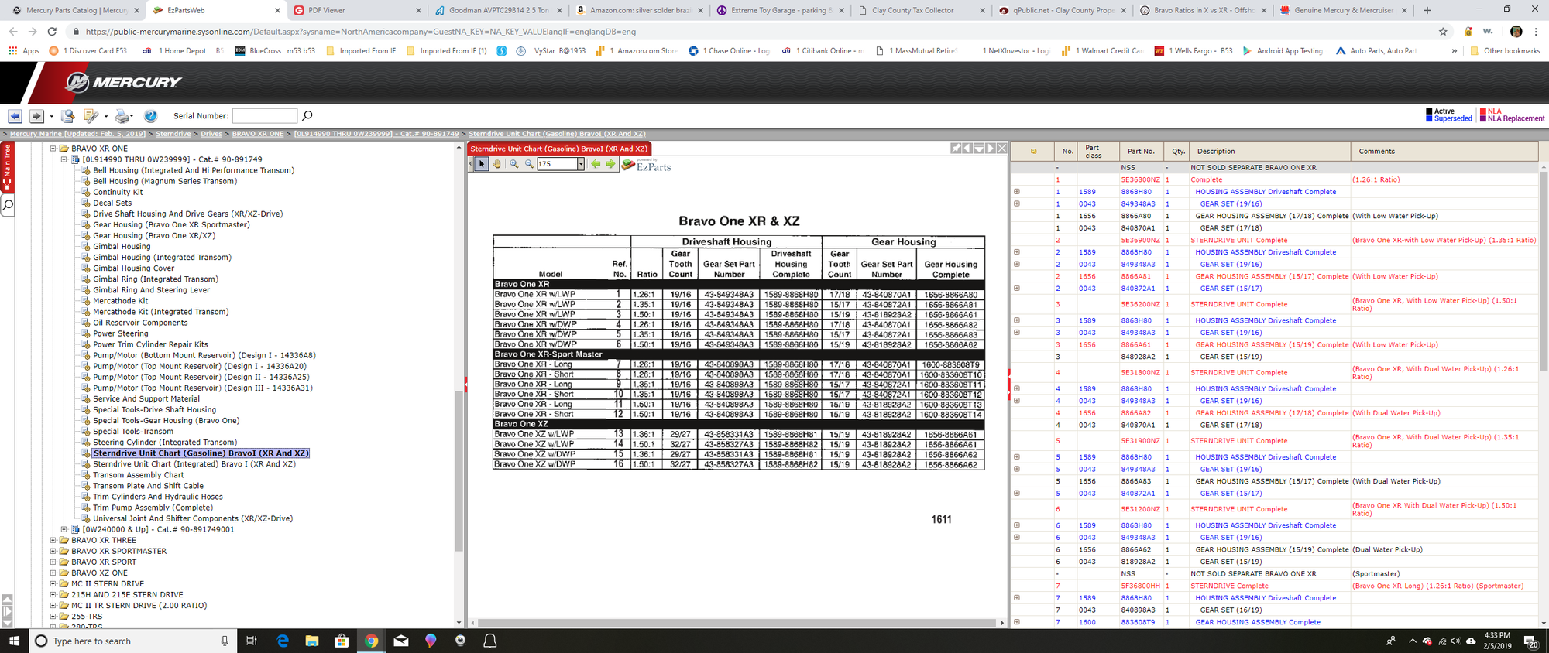Pin the diagram panel with pin icon

(x=957, y=149)
